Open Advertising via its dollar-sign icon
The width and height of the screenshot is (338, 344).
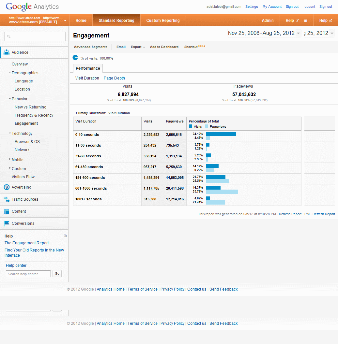pyautogui.click(x=7, y=187)
